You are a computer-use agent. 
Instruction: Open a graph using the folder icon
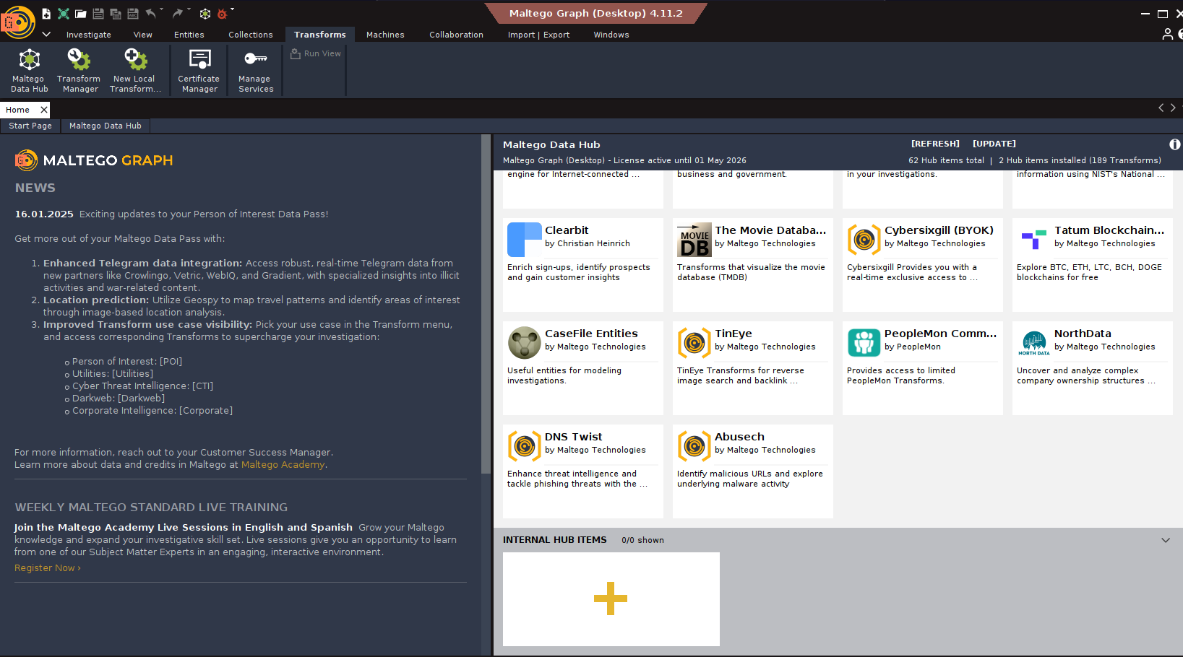(x=80, y=12)
